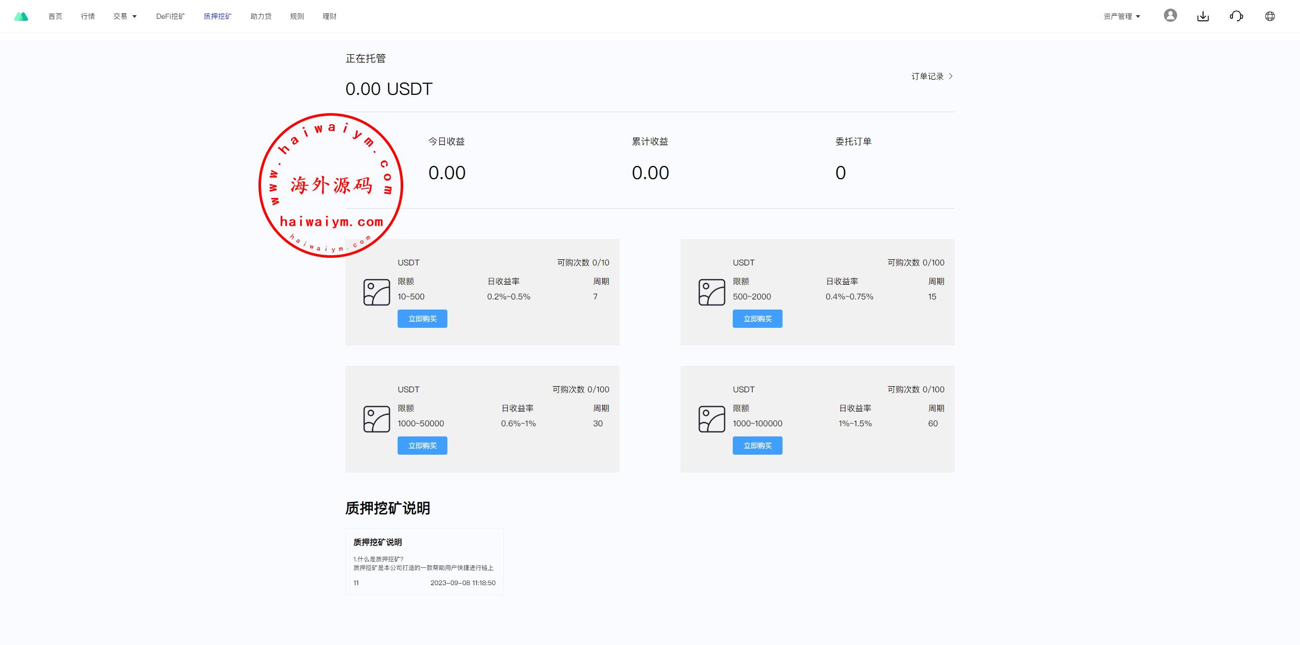Viewport: 1300px width, 645px height.
Task: Click 立即购买 for the 7-day plan
Action: tap(422, 319)
